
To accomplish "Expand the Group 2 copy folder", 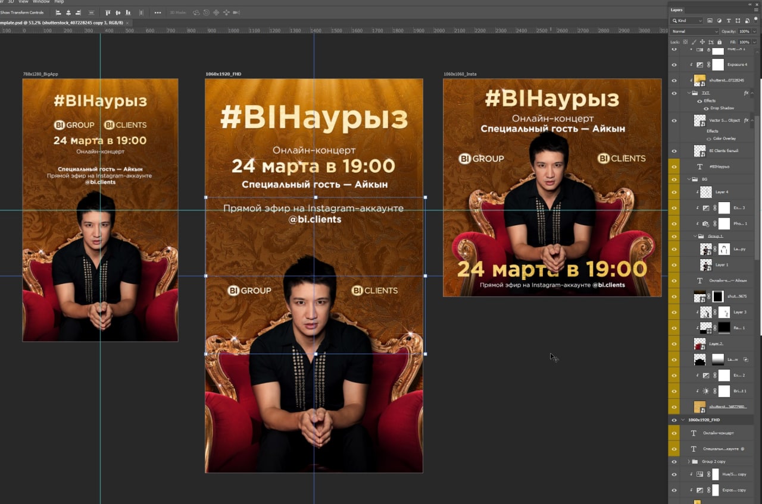I will [689, 462].
